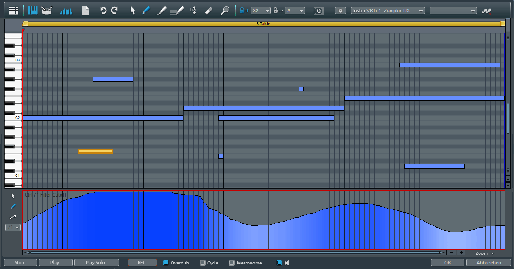The width and height of the screenshot is (514, 269).
Task: Confirm with the OK button
Action: 447,263
